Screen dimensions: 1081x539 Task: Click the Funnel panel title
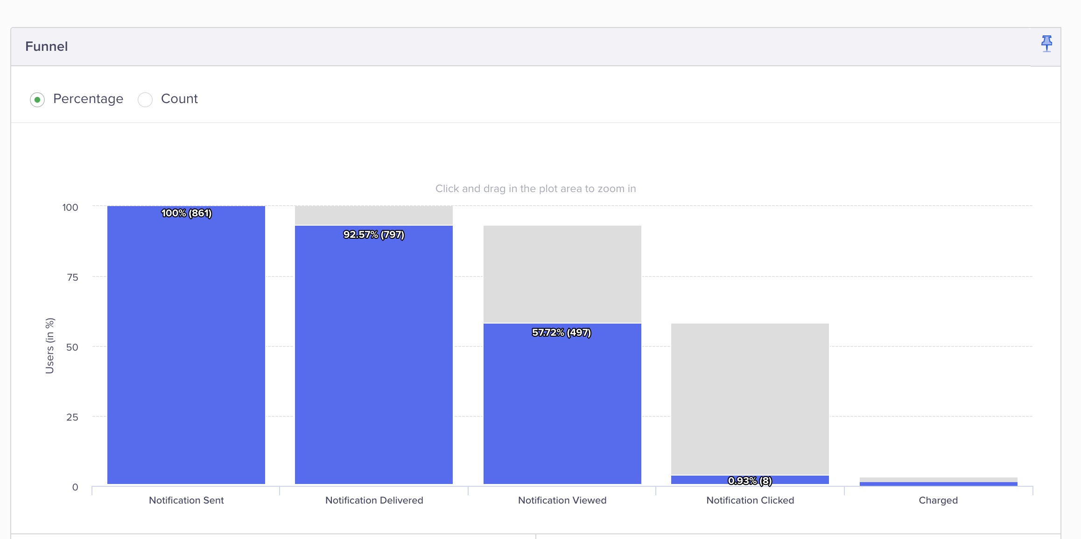(x=46, y=46)
